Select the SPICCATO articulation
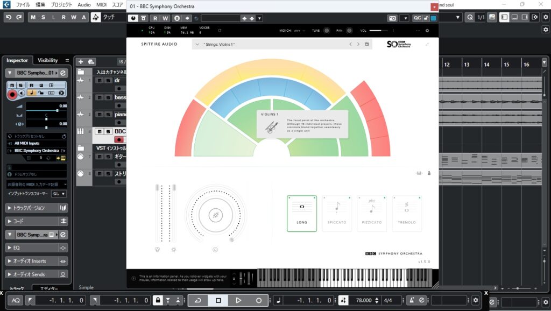 coord(337,214)
